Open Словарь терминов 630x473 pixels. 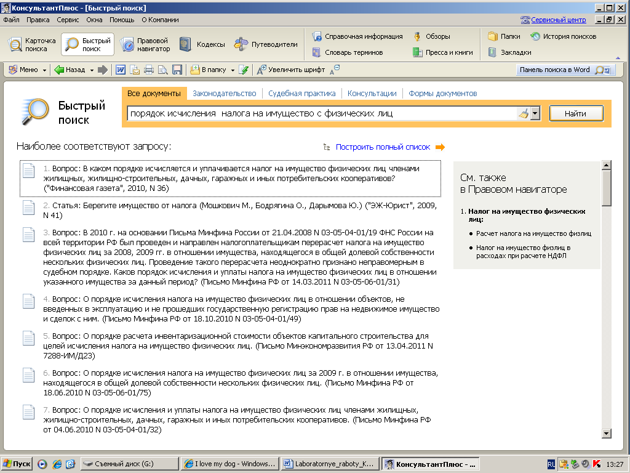pyautogui.click(x=348, y=52)
